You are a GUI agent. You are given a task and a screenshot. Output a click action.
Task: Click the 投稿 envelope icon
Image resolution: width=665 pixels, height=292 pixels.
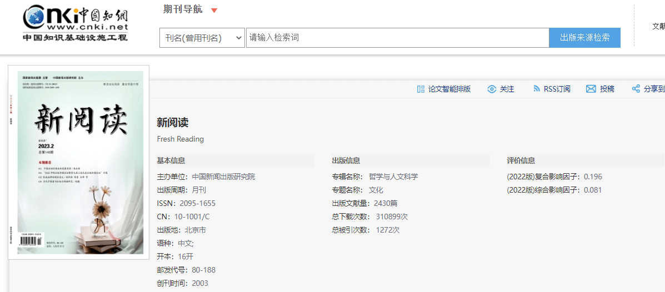591,89
